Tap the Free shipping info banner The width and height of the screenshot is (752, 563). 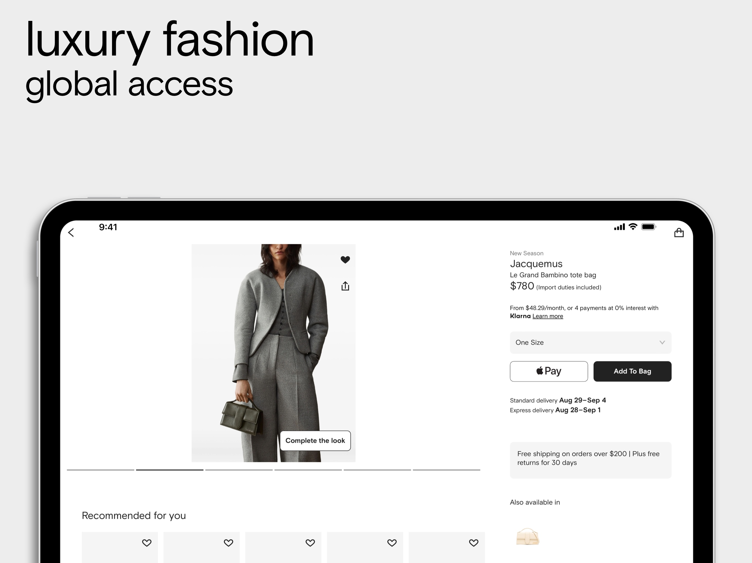pos(590,460)
